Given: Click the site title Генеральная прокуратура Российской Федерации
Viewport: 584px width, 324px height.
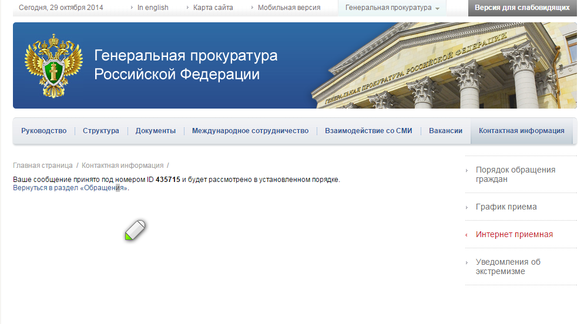Looking at the screenshot, I should [x=186, y=65].
